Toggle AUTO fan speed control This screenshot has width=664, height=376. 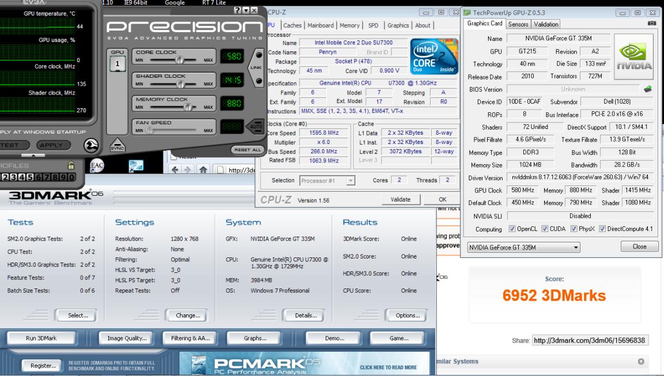pos(255,126)
